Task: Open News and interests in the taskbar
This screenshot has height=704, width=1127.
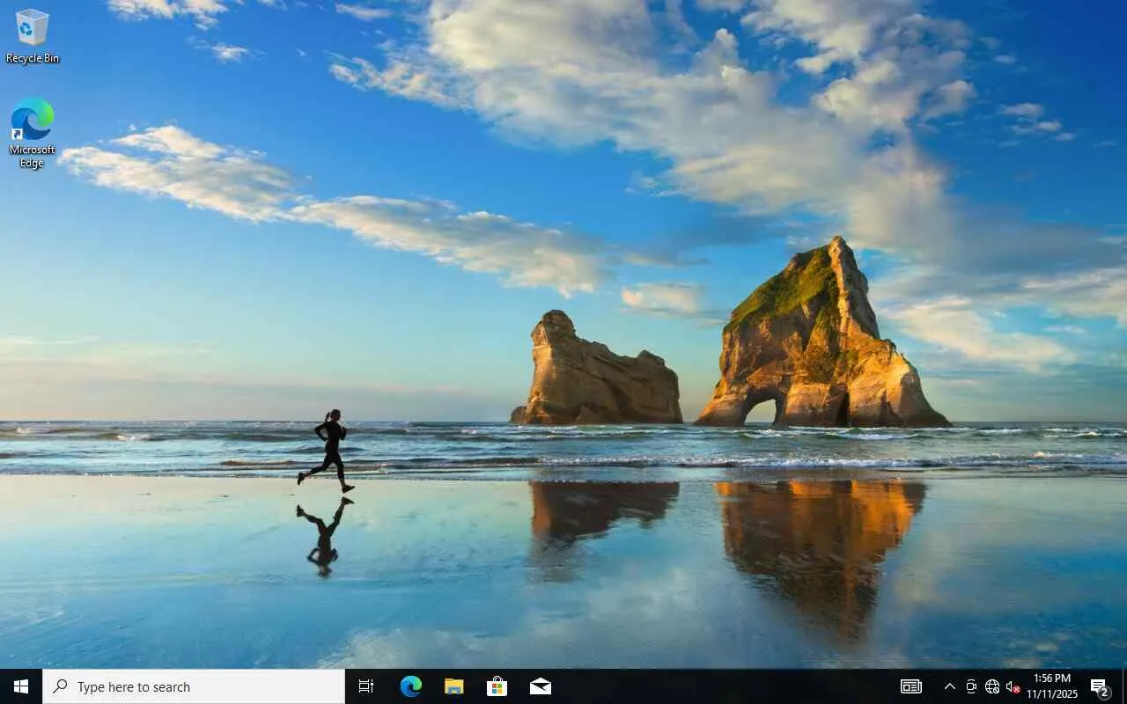Action: [x=911, y=686]
